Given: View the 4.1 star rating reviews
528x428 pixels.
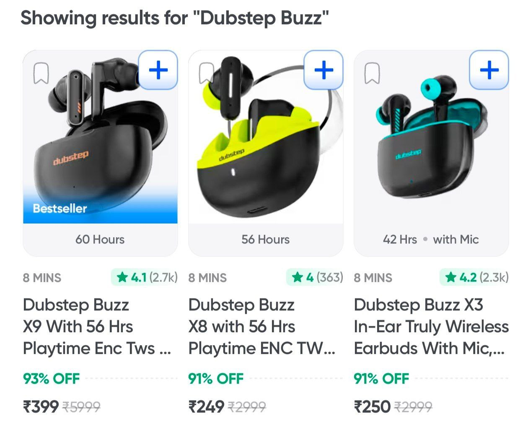Looking at the screenshot, I should pyautogui.click(x=145, y=277).
